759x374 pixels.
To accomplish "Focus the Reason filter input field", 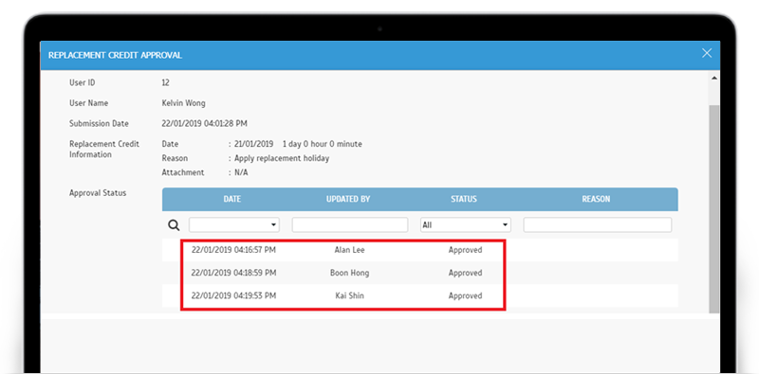I will [598, 224].
